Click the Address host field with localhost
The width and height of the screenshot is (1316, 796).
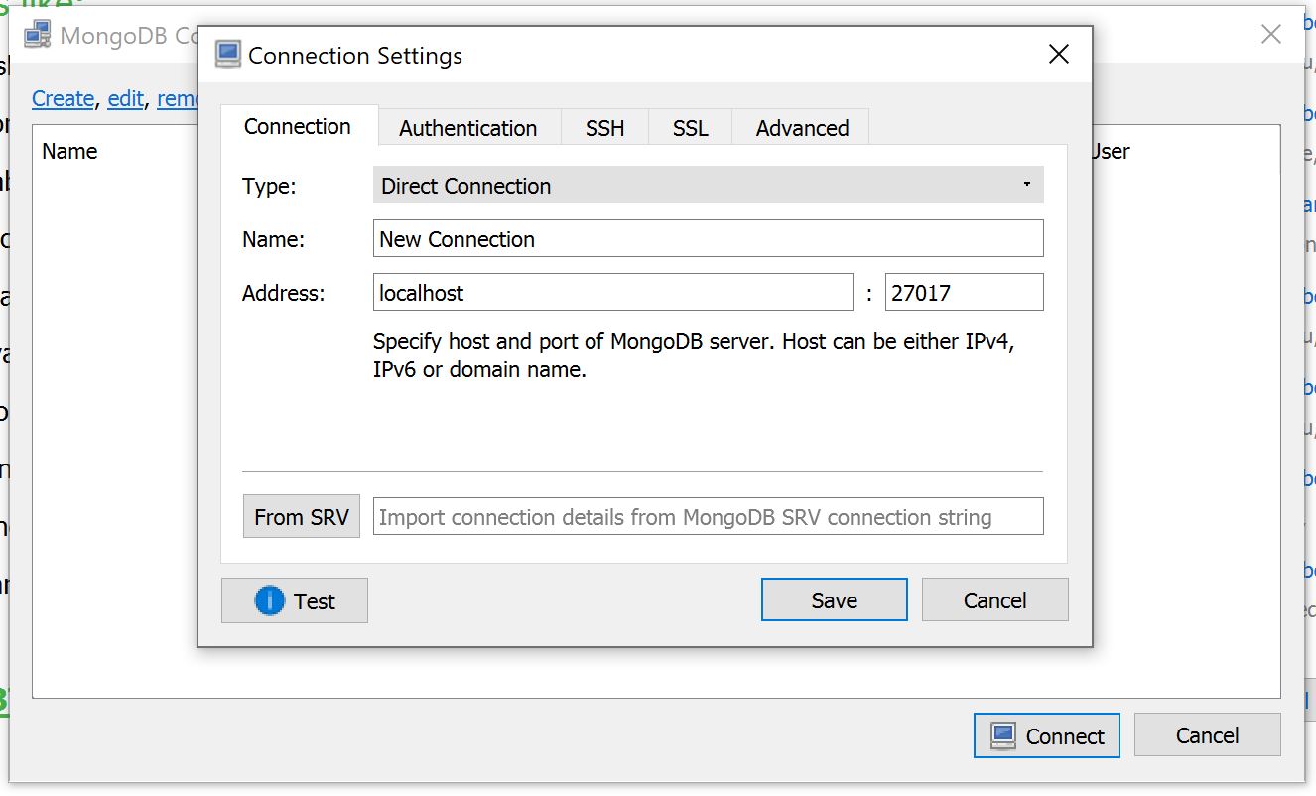[x=613, y=293]
